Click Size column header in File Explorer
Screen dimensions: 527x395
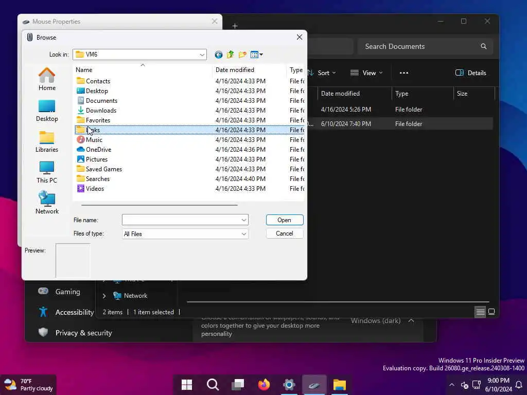coord(474,94)
